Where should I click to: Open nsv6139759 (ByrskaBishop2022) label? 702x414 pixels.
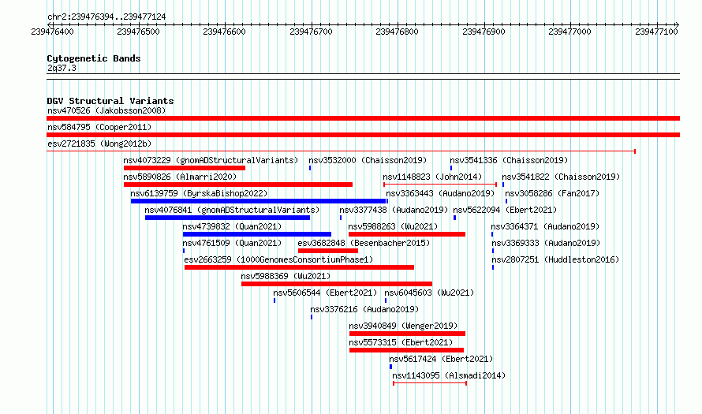coord(199,193)
